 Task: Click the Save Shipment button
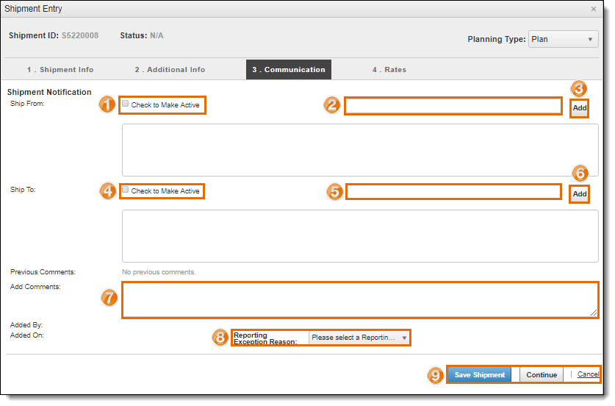tap(479, 375)
